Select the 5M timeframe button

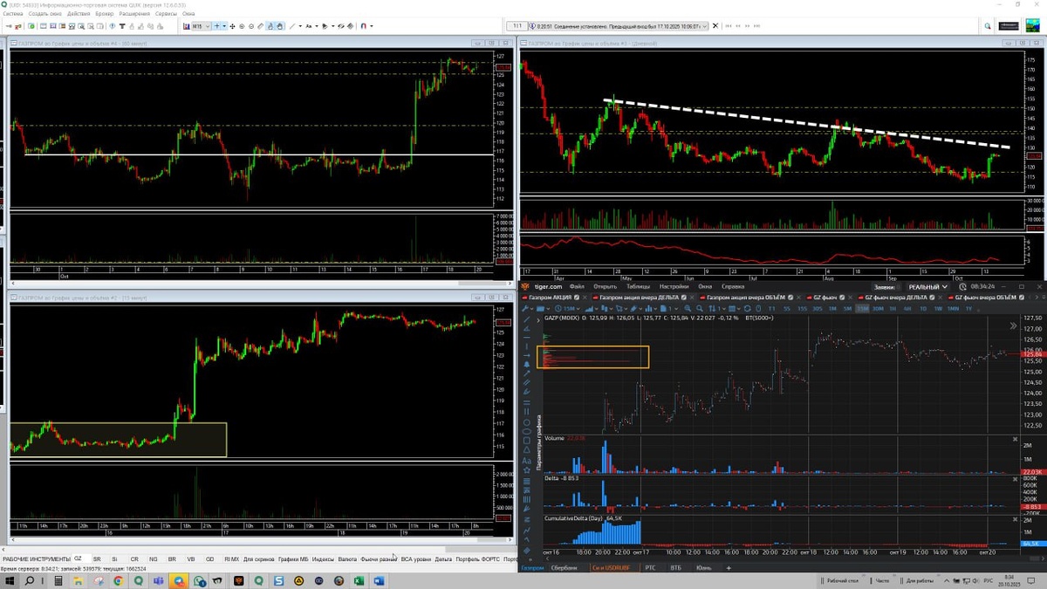point(847,309)
